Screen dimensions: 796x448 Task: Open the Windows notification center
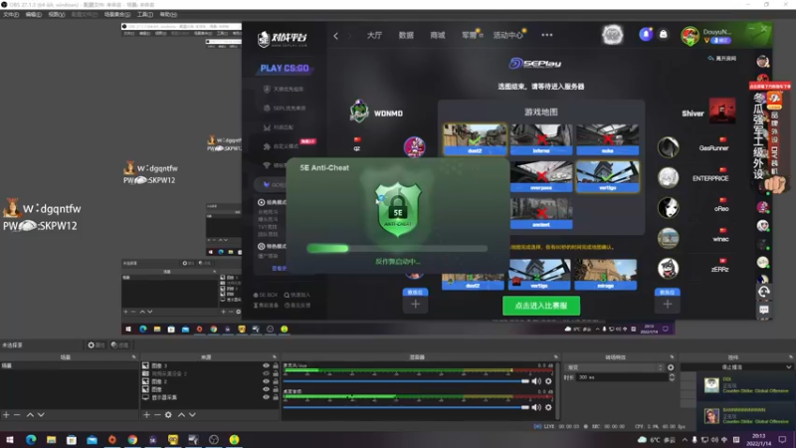pos(782,439)
